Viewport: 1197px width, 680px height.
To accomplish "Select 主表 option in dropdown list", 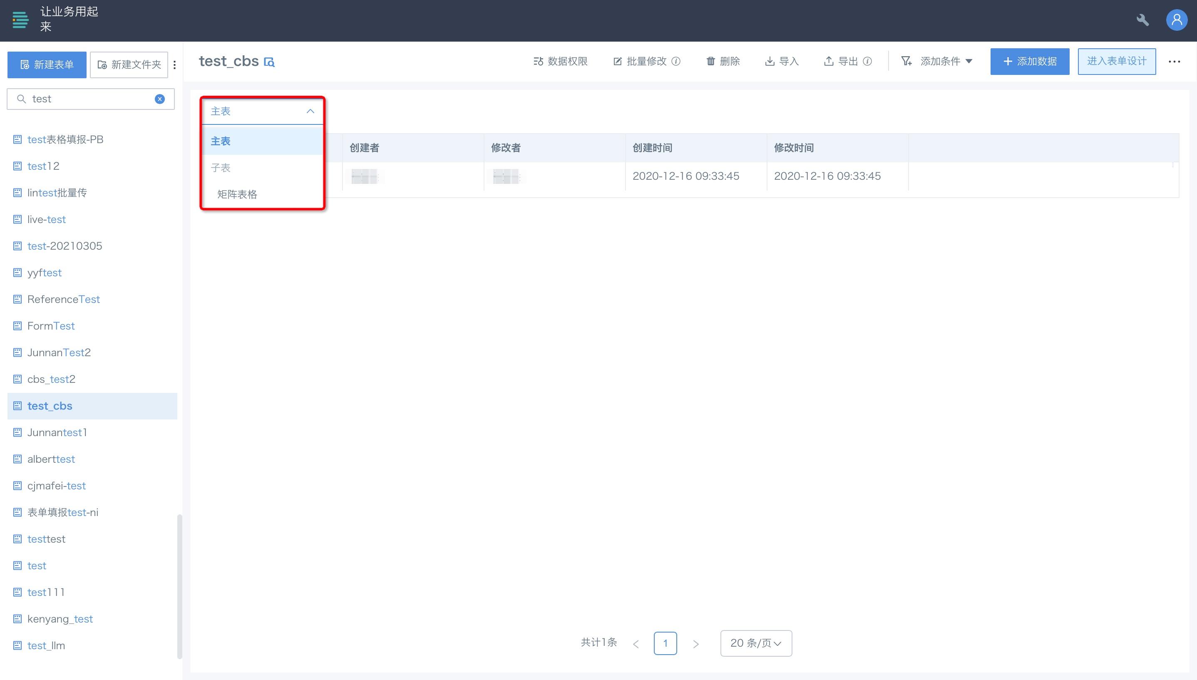I will pyautogui.click(x=221, y=141).
